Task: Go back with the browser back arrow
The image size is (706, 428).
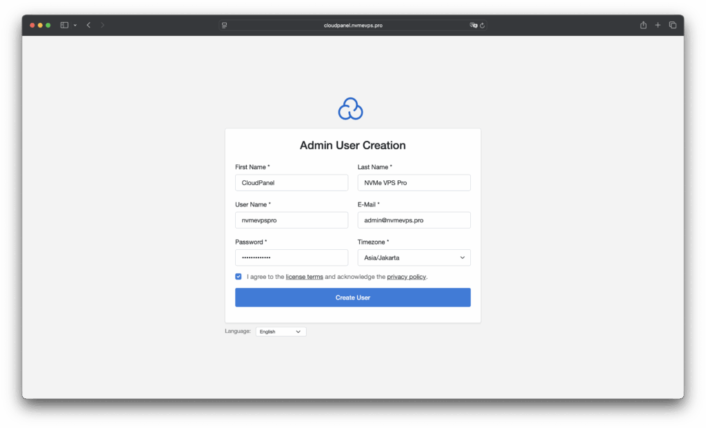Action: point(88,25)
